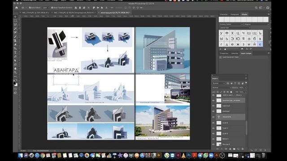Open Finder from the dock
This screenshot has height=161, width=287.
click(x=21, y=155)
